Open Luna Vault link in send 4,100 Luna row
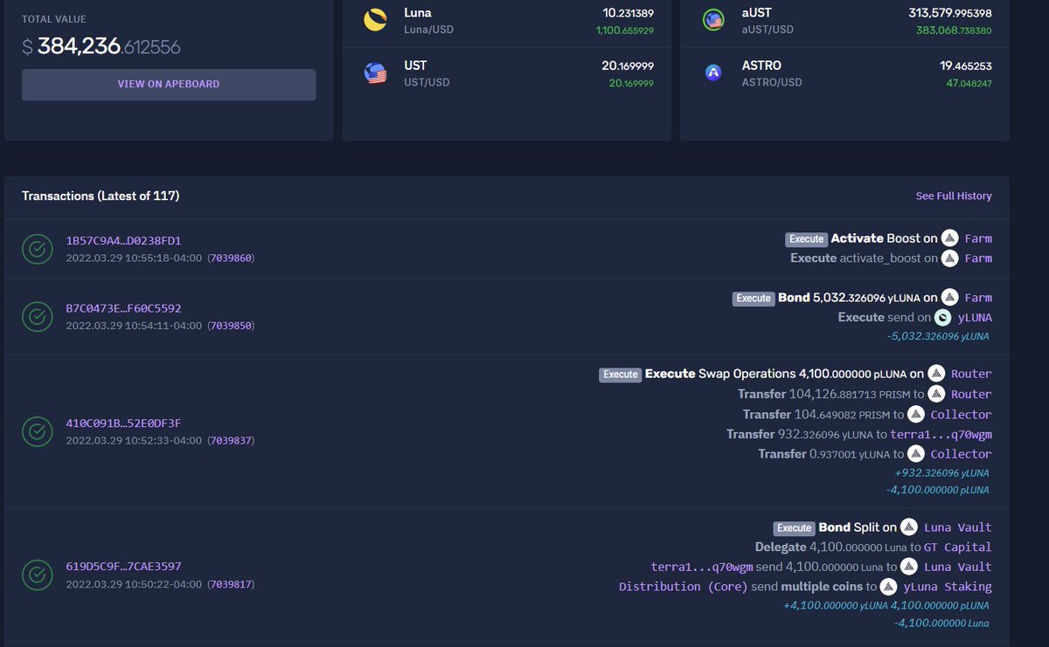 point(957,567)
